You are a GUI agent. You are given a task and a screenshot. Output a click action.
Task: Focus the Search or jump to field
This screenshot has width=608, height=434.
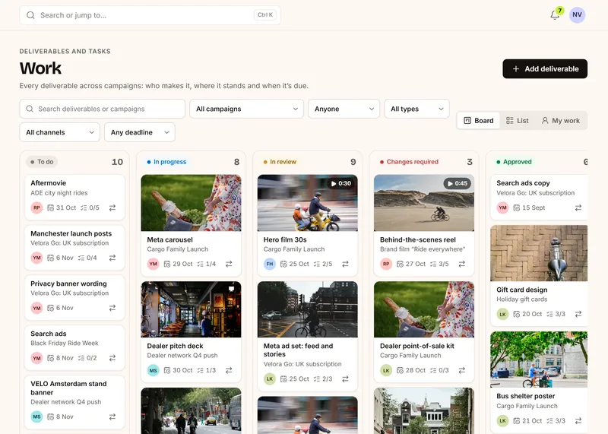[x=150, y=15]
